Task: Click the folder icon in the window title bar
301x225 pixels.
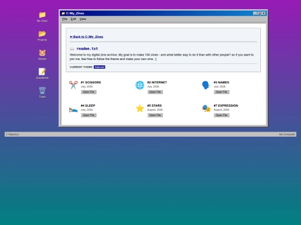Action: click(x=63, y=13)
